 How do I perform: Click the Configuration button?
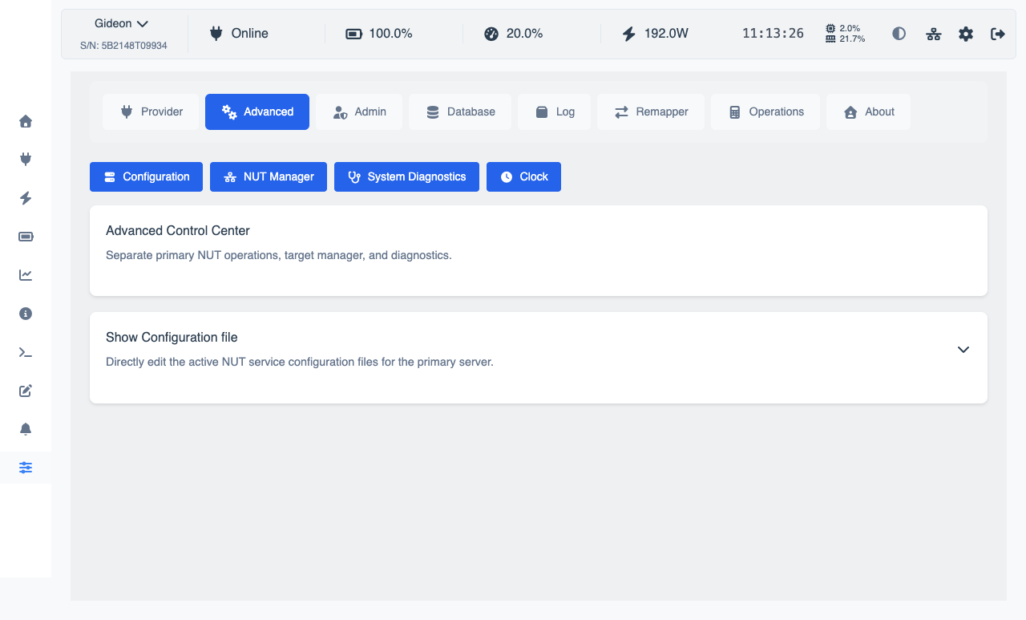[x=146, y=177]
